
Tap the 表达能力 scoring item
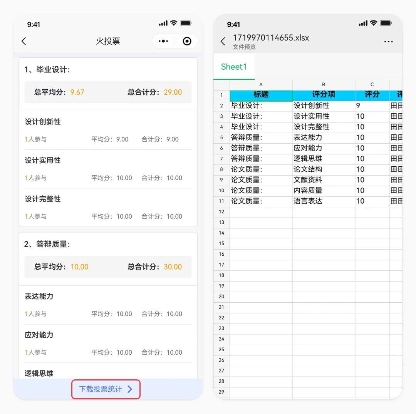pyautogui.click(x=39, y=296)
